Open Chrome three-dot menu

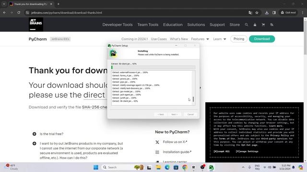[x=303, y=13]
